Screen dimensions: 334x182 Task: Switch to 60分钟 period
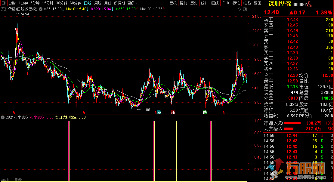point(76,3)
